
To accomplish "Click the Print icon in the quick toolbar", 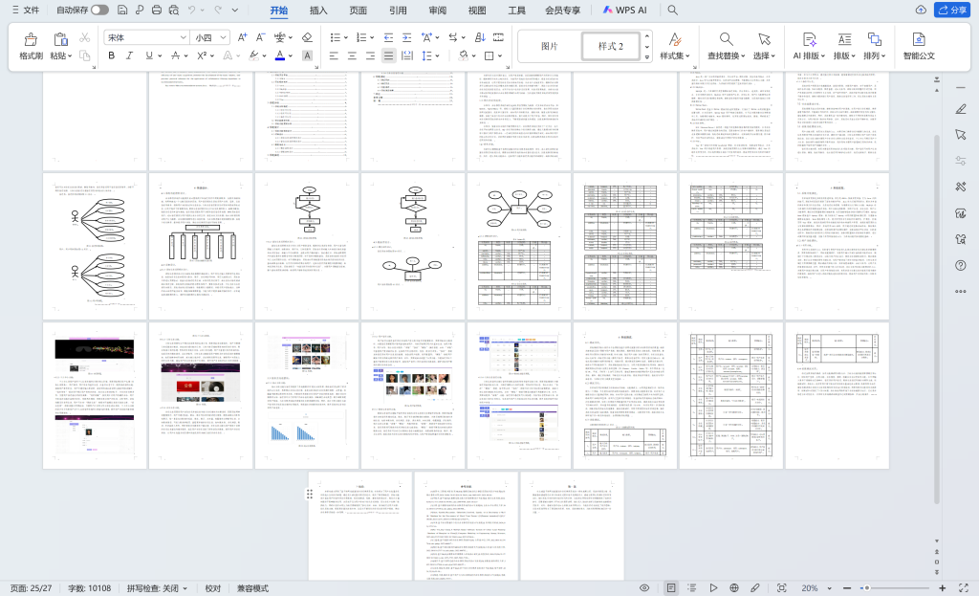I will pos(157,10).
